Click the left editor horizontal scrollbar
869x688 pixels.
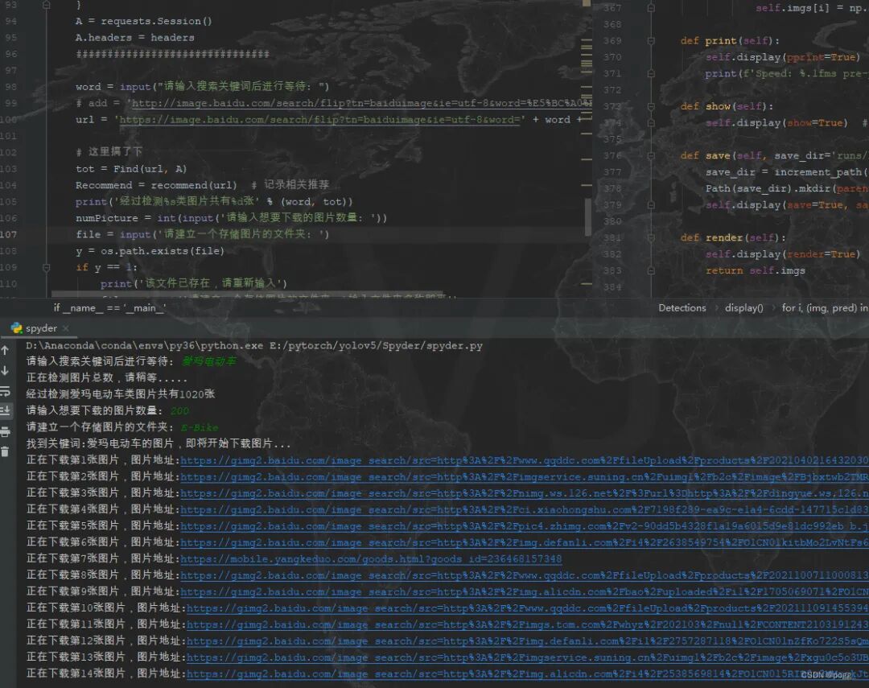coord(249,294)
